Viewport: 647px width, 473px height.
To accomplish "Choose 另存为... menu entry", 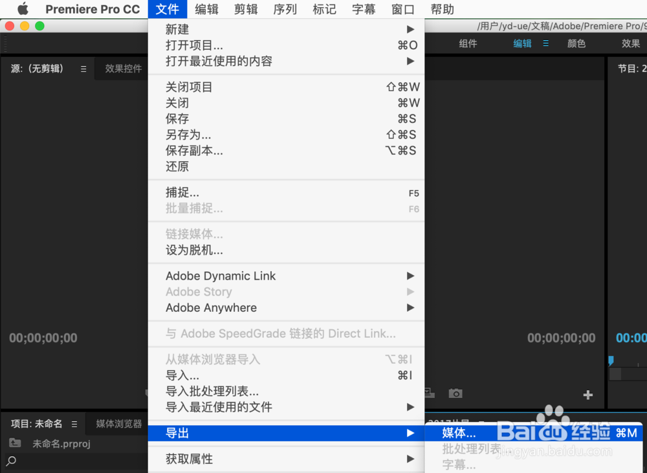I will [x=286, y=135].
